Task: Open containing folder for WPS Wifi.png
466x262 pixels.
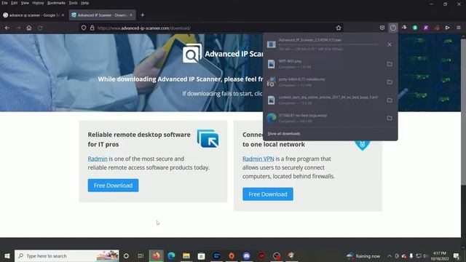Action: 390,64
